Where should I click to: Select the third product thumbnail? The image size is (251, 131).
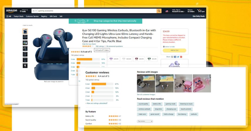tap(25, 43)
